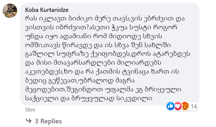216x127 pixels.
Task: Open the reactions count showing 14
Action: pyautogui.click(x=194, y=107)
